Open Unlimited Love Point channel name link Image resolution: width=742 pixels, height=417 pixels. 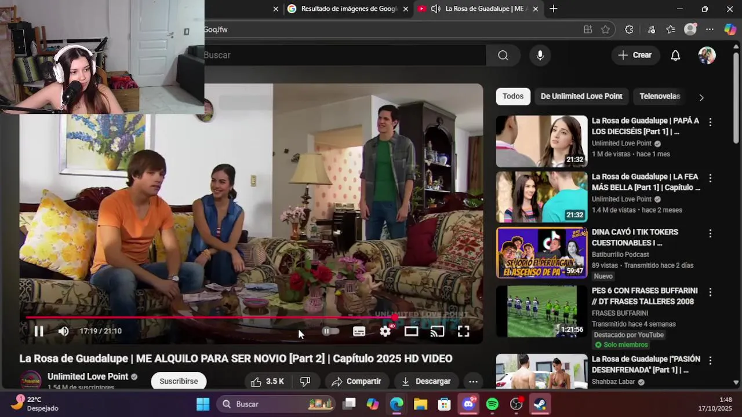(x=88, y=376)
